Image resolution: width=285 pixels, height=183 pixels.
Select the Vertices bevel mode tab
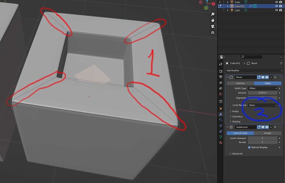click(240, 83)
